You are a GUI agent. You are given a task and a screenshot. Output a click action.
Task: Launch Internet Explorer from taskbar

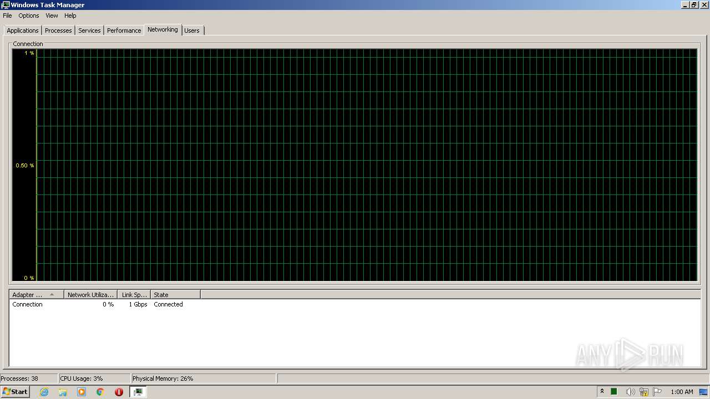coord(44,392)
